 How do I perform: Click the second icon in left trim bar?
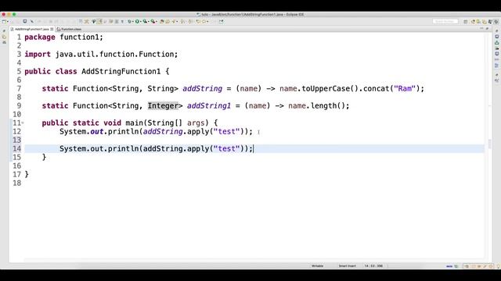point(4,37)
